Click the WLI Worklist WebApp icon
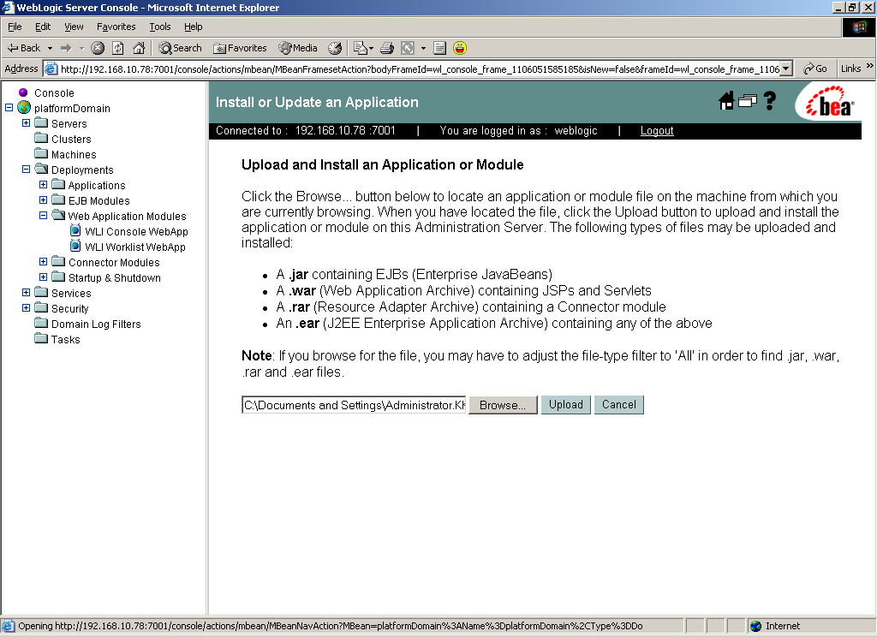Viewport: 877px width, 637px height. click(75, 246)
